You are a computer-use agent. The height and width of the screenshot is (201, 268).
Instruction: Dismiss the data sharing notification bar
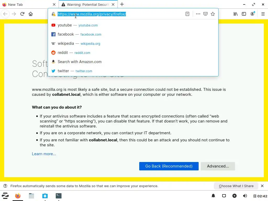[x=262, y=186]
